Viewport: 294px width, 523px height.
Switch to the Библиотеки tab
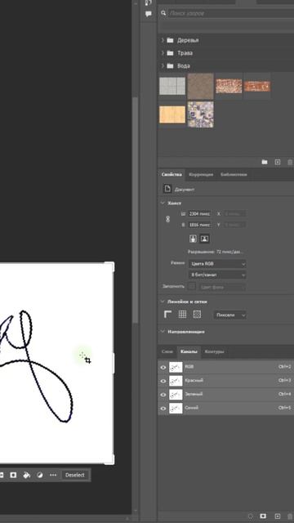234,174
